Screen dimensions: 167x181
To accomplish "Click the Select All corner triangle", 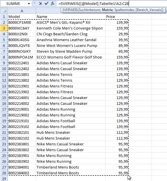I will tap(4, 11).
